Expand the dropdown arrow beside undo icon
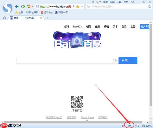Image resolution: width=153 pixels, height=128 pixels. tap(32, 7)
